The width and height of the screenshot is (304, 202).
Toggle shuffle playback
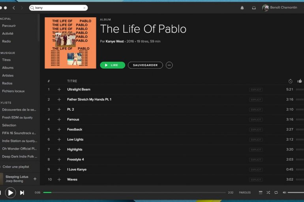click(268, 193)
